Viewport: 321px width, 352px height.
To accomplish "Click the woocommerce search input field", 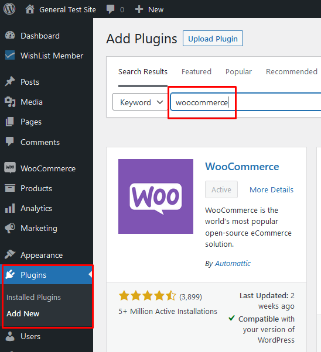I will (245, 102).
